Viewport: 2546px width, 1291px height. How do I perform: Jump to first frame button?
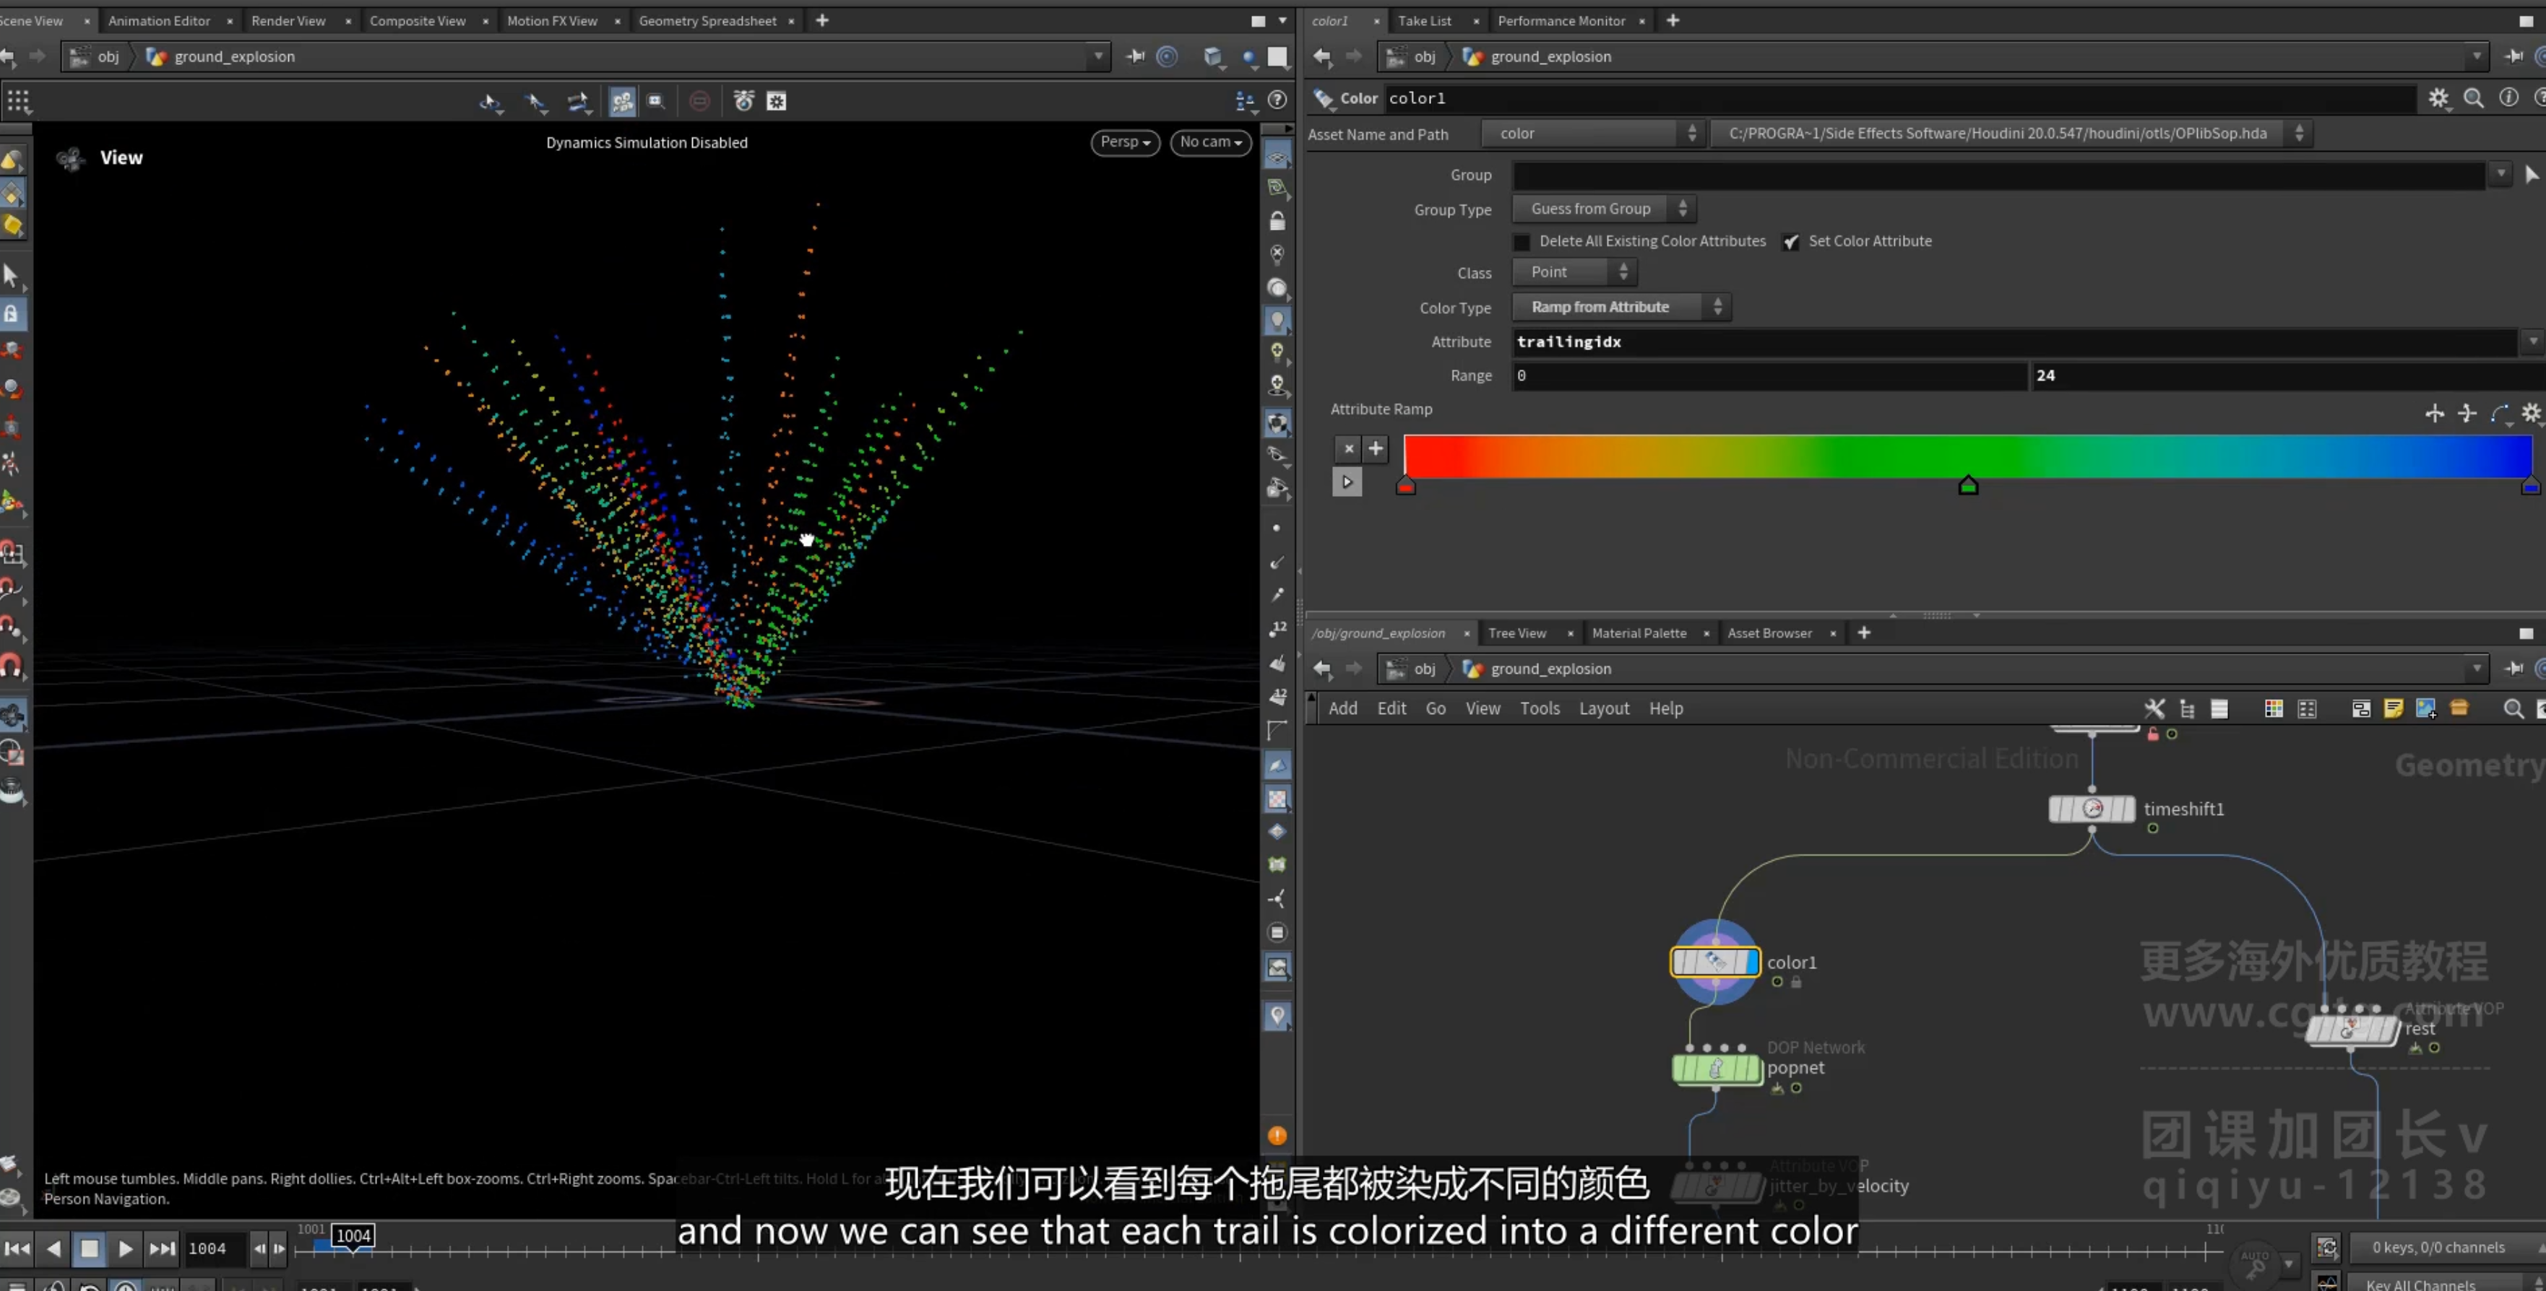17,1248
